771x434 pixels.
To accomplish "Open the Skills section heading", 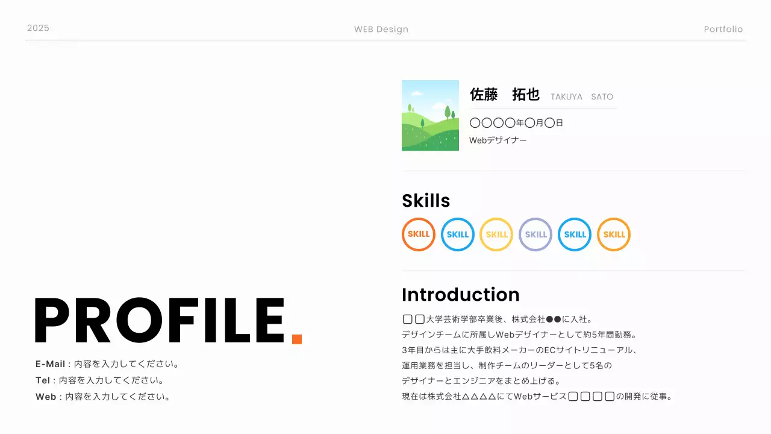I will point(426,201).
